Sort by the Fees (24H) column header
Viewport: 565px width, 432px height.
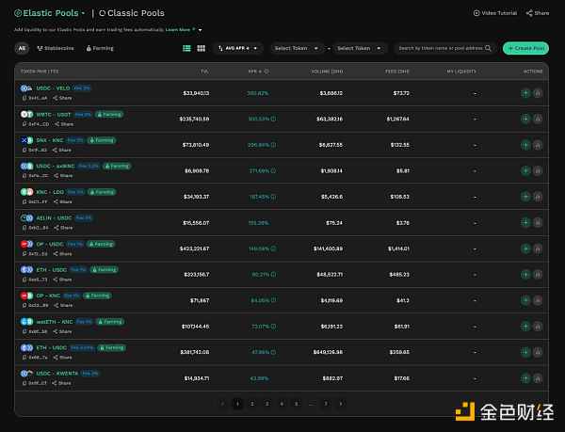pos(397,72)
